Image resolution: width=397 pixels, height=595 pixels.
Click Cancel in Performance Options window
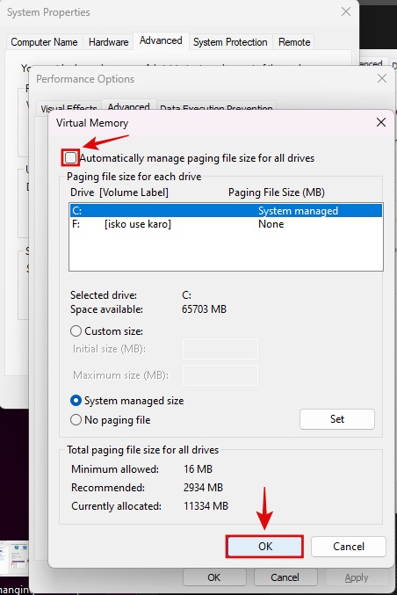(285, 577)
